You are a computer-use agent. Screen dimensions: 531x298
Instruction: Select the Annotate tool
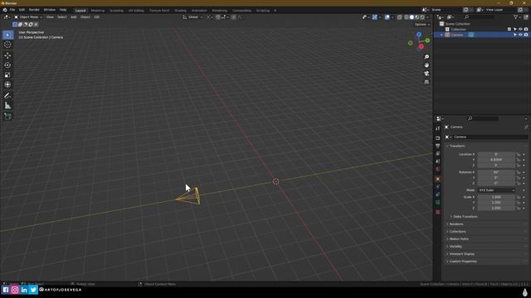7,96
